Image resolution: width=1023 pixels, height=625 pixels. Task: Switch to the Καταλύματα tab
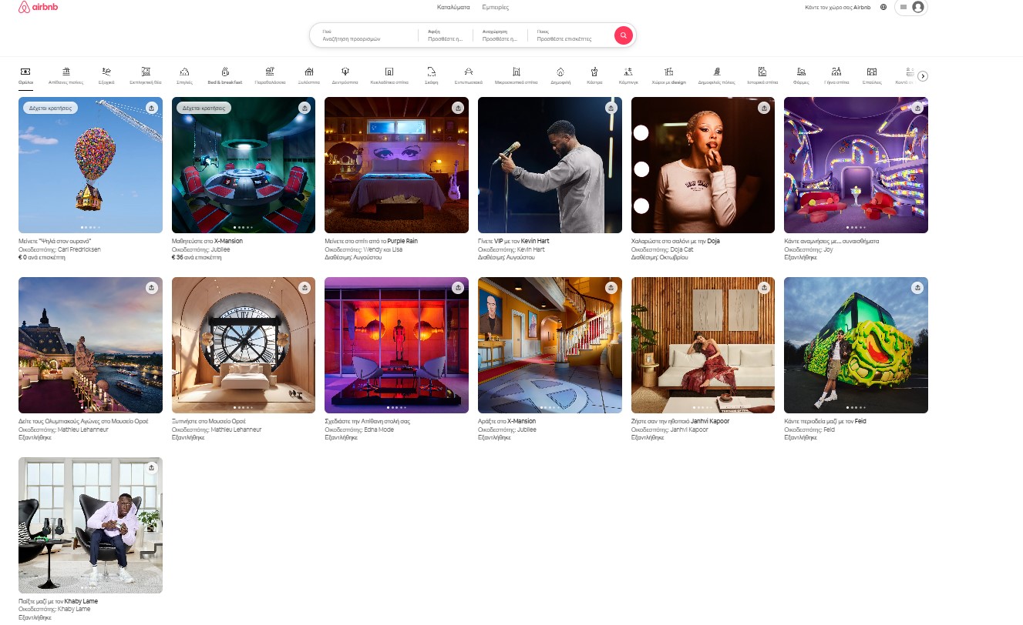click(453, 7)
